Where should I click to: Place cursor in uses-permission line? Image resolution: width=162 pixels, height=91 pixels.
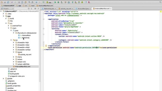tap(82, 48)
